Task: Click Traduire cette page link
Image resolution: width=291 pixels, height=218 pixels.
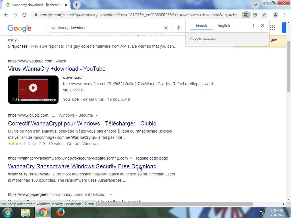Action: click(x=151, y=158)
